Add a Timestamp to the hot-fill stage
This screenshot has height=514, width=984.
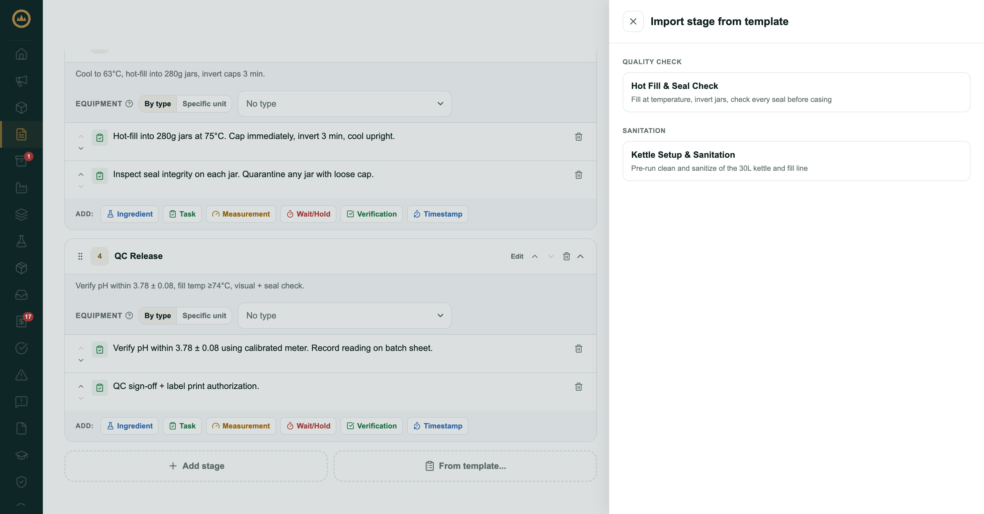[438, 214]
